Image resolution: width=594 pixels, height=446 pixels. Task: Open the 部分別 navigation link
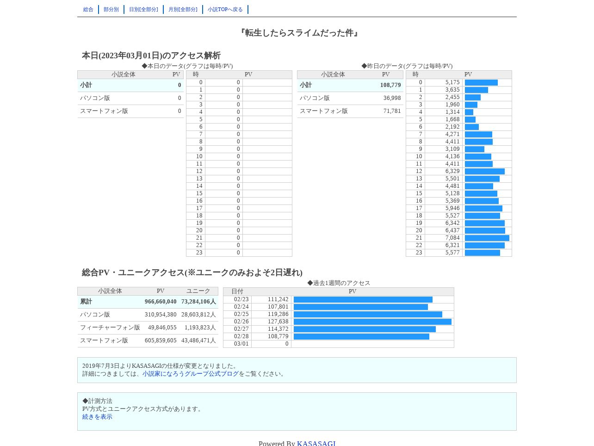point(111,10)
